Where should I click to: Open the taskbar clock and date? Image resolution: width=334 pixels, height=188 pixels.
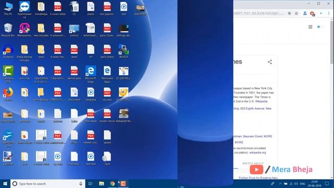[314, 184]
